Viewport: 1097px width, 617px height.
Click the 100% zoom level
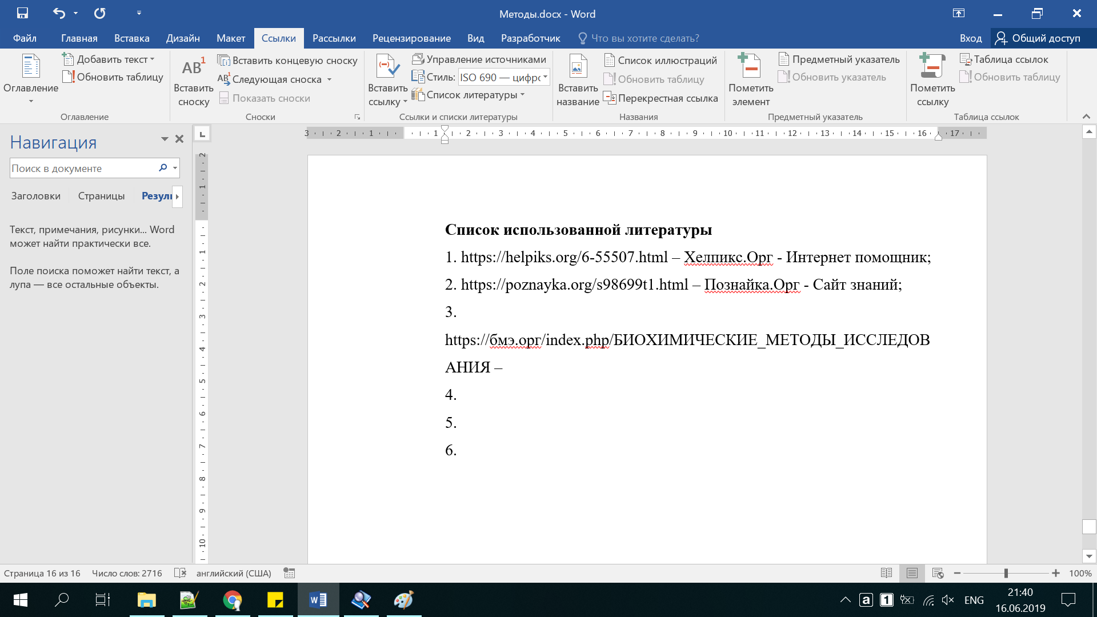pos(1080,573)
